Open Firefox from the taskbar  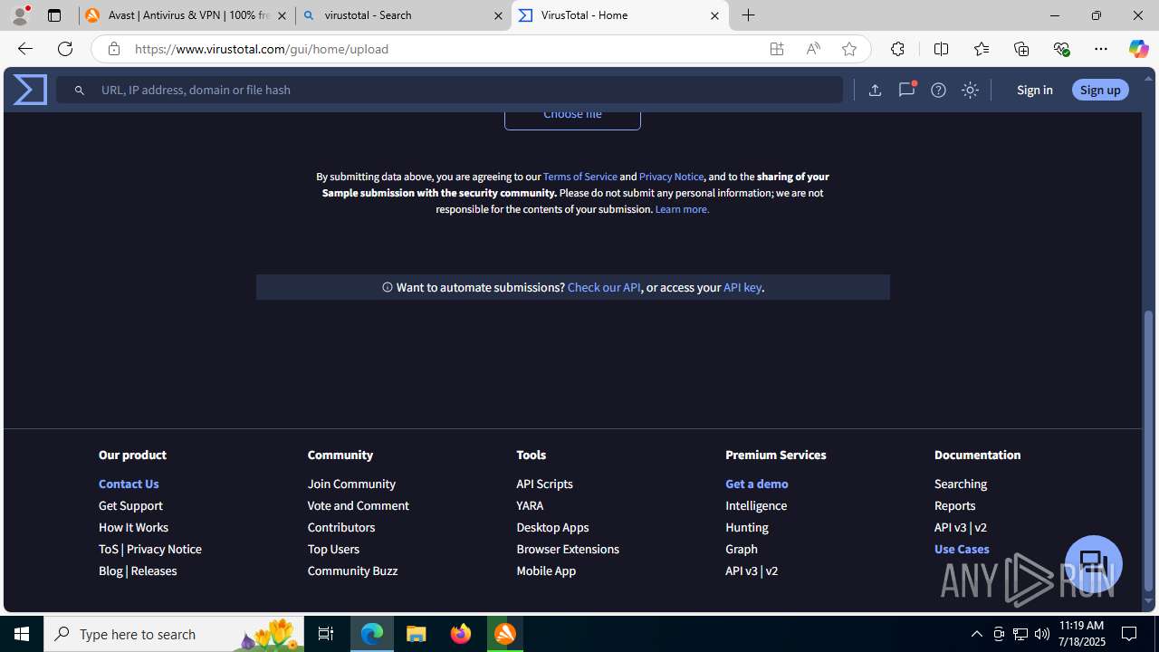tap(461, 634)
